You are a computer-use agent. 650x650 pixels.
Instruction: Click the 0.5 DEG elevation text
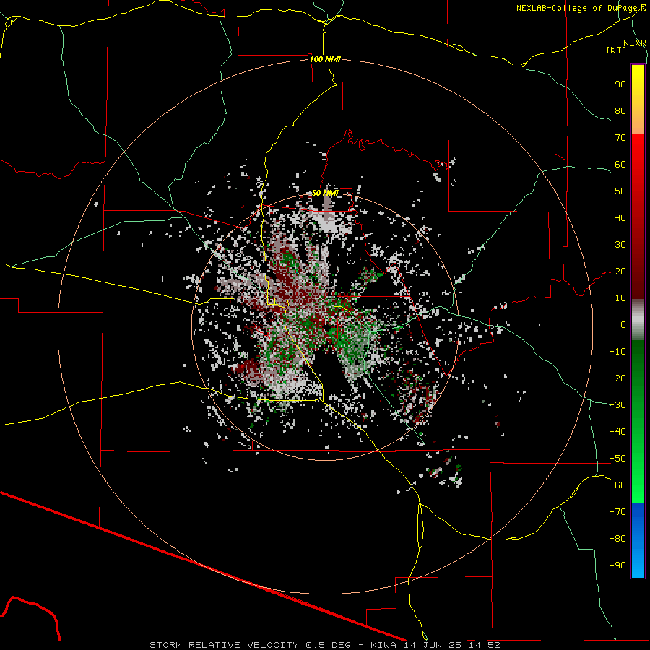point(329,645)
